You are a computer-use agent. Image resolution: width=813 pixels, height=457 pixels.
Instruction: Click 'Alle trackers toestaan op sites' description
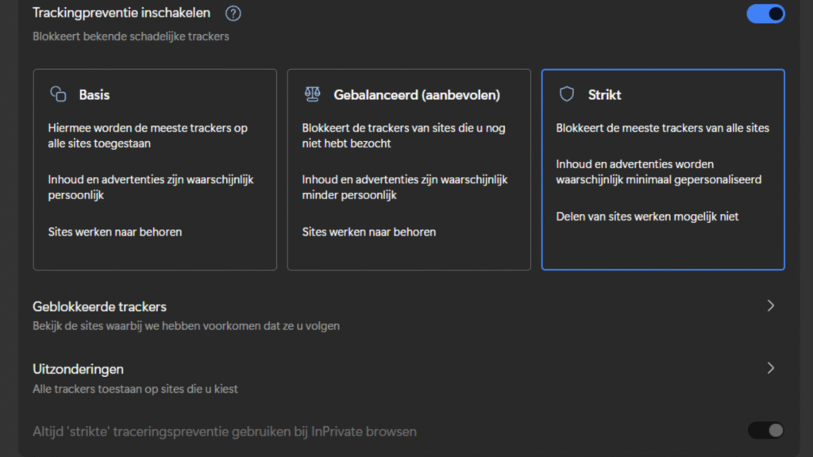pos(135,389)
